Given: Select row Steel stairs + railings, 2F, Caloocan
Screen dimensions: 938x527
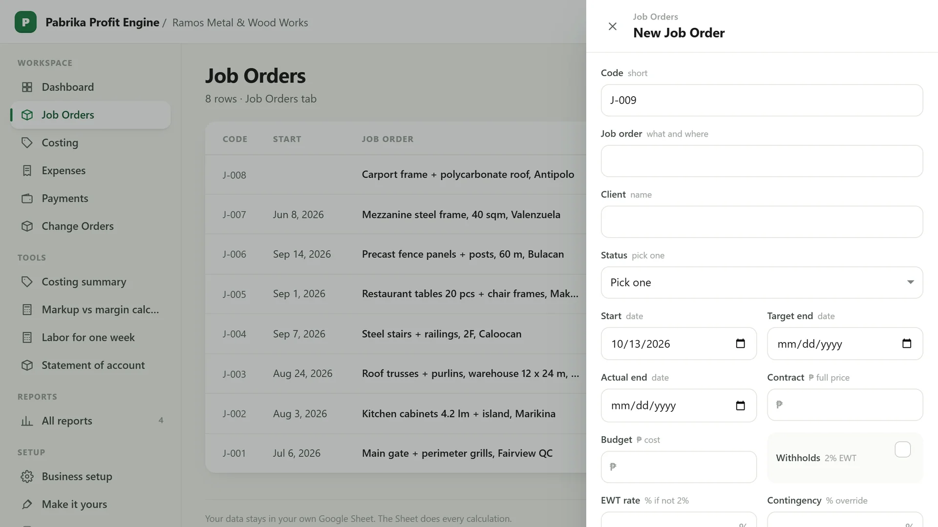Looking at the screenshot, I should (396, 334).
